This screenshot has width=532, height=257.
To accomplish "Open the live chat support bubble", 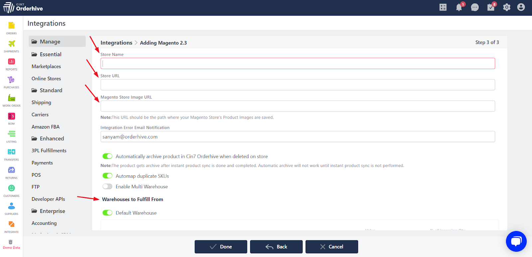I will pos(516,241).
